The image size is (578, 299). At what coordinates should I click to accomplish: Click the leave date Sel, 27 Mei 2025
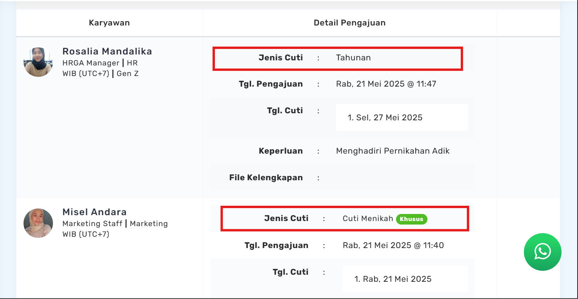point(385,118)
